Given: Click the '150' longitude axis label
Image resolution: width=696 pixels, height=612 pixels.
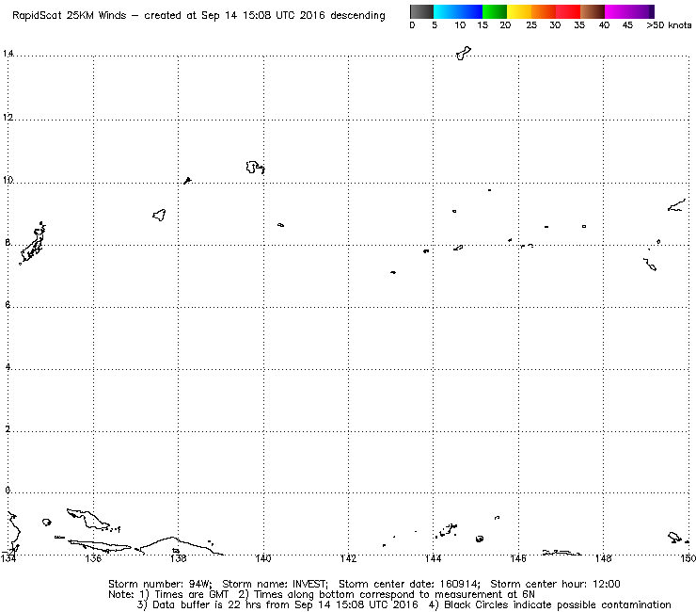Looking at the screenshot, I should pos(688,558).
